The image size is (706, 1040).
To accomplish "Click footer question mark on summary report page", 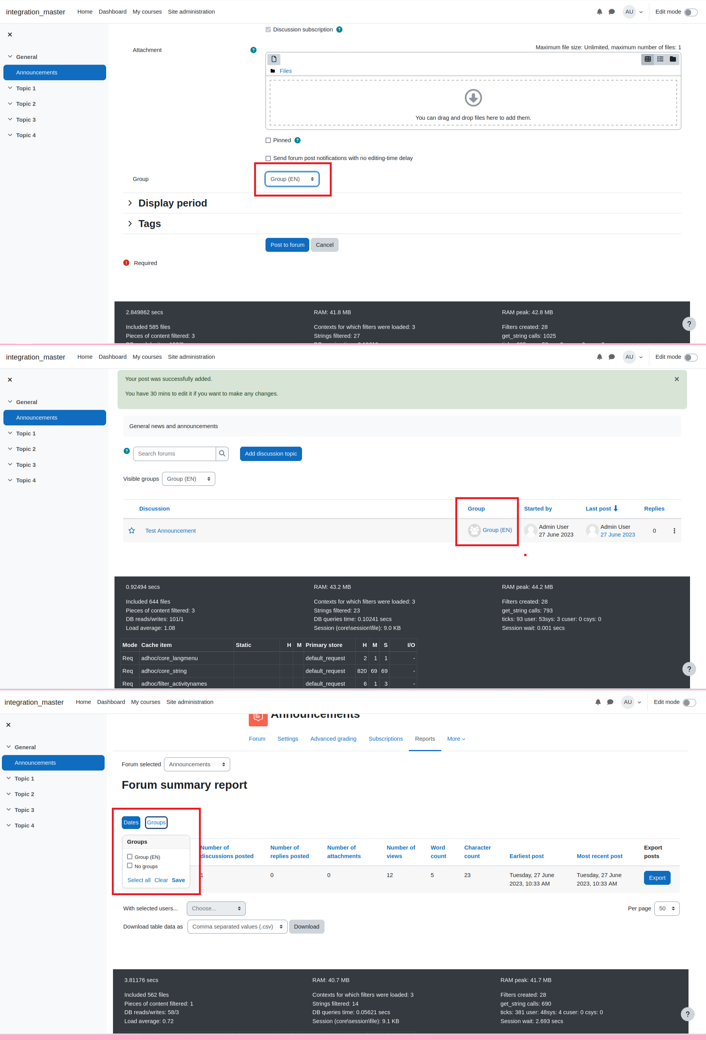I will (687, 1014).
